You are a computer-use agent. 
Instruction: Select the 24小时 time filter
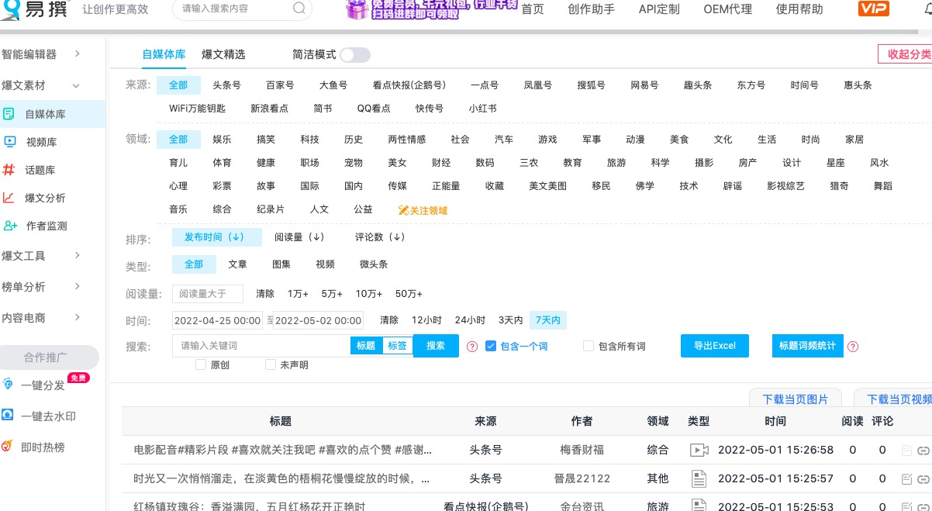pos(470,320)
